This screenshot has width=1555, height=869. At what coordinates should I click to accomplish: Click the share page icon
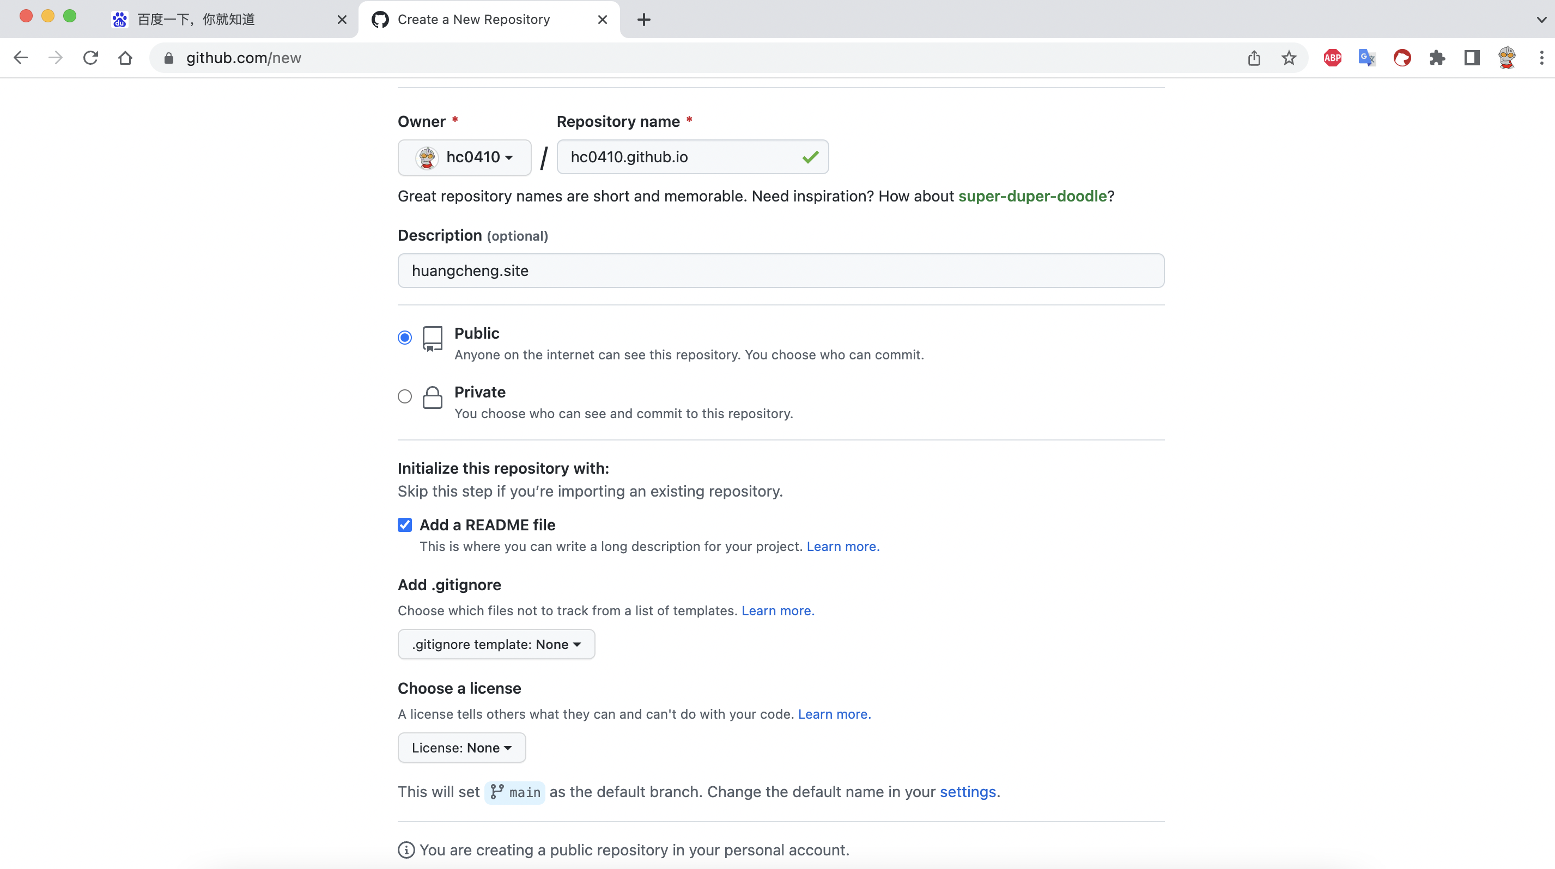pos(1254,58)
